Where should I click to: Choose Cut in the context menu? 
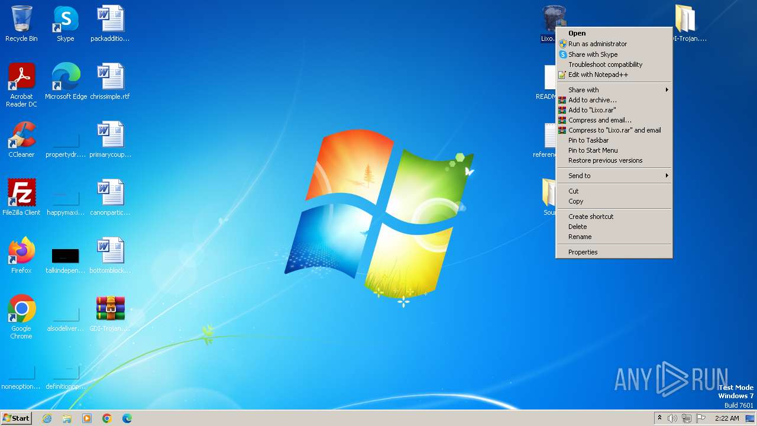click(614, 191)
